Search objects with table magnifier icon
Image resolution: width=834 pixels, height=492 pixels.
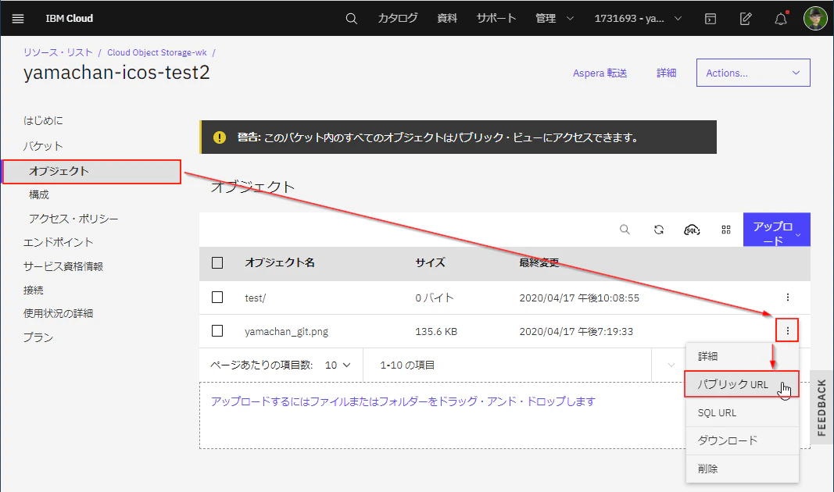(x=625, y=230)
